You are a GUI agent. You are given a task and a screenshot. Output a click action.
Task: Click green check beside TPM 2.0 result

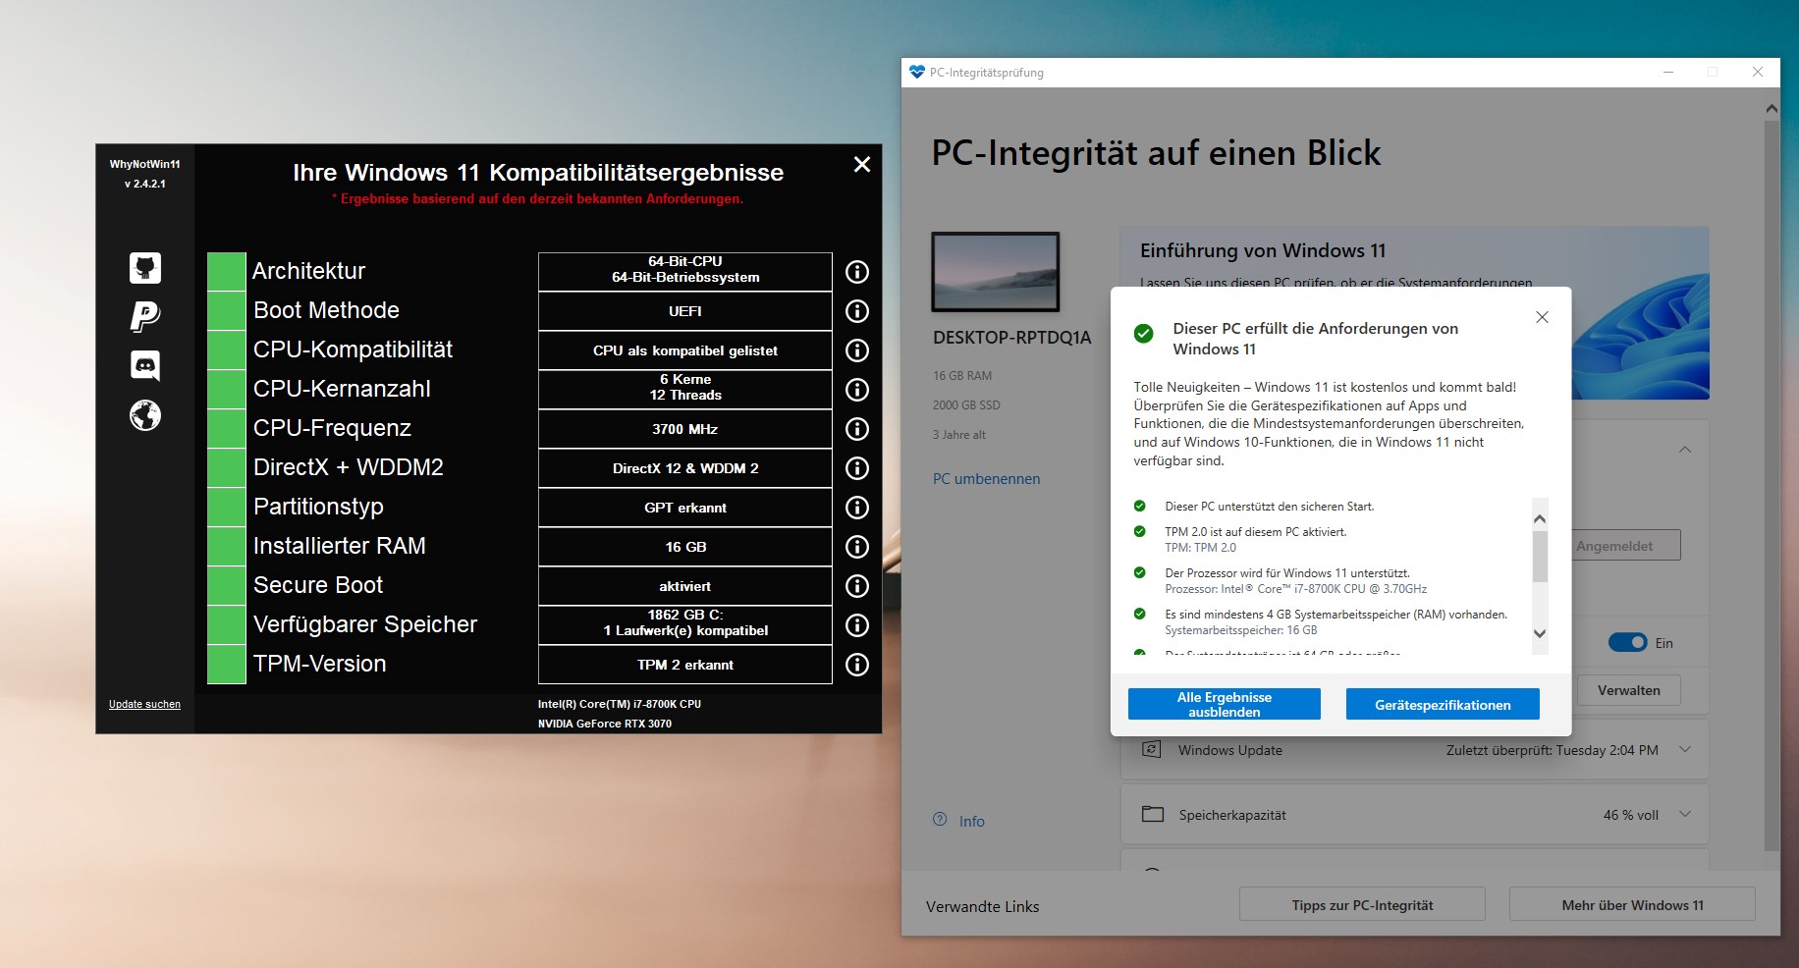pyautogui.click(x=1139, y=531)
